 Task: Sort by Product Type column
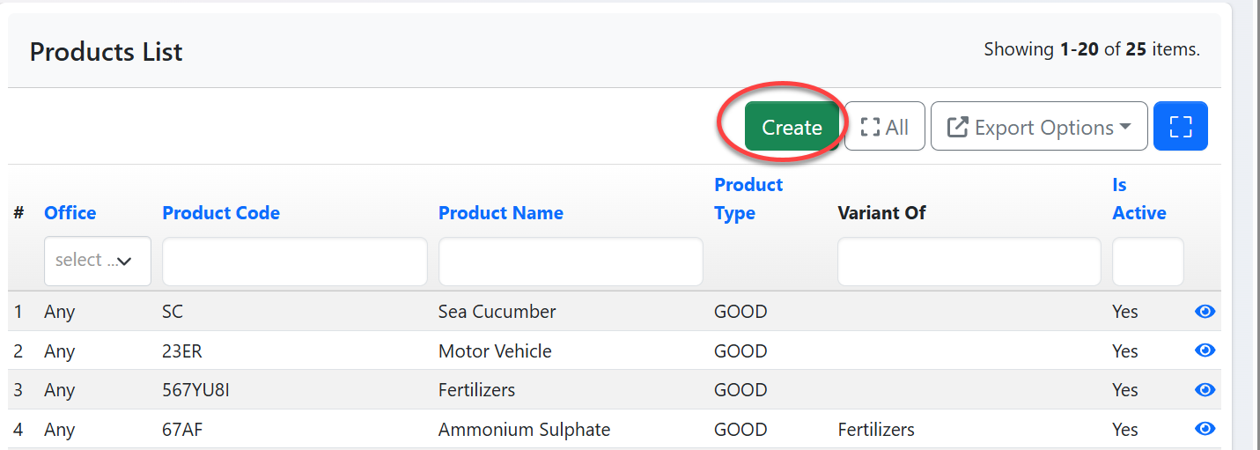[748, 199]
